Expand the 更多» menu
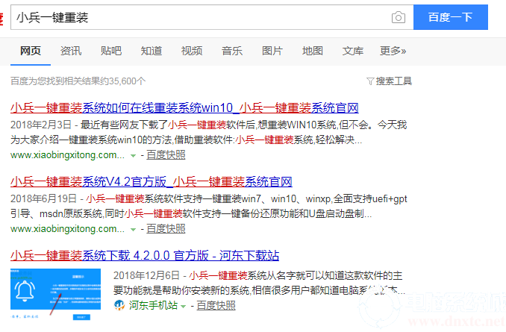Screen dimensions: 506x332 click(x=393, y=51)
